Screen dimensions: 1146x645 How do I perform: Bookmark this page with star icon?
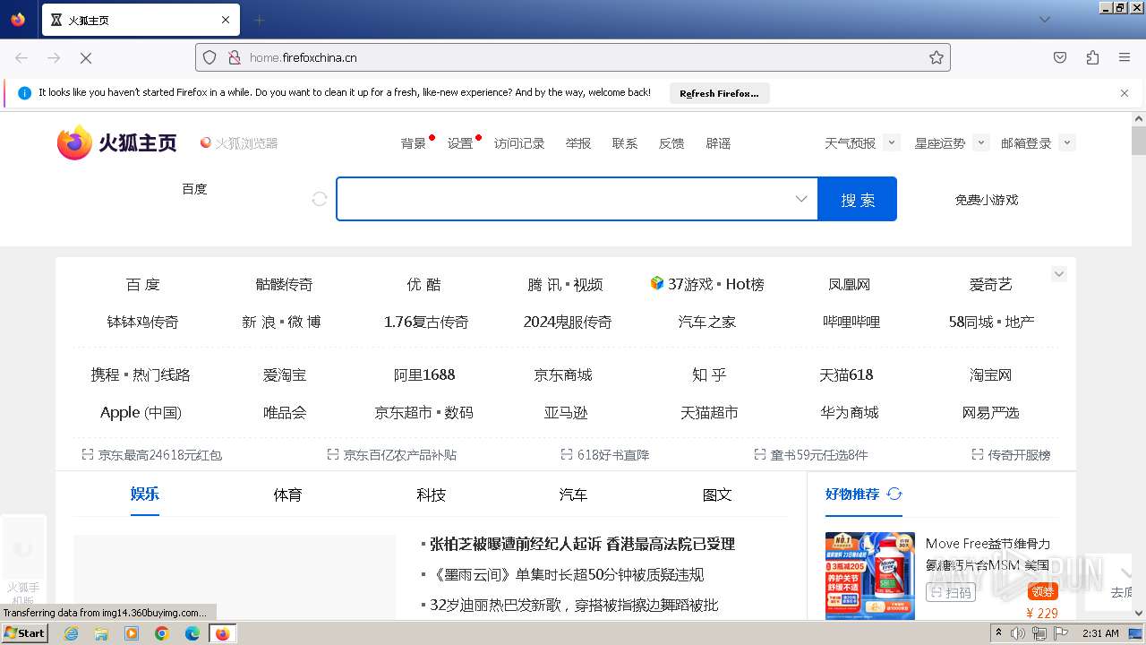click(936, 57)
